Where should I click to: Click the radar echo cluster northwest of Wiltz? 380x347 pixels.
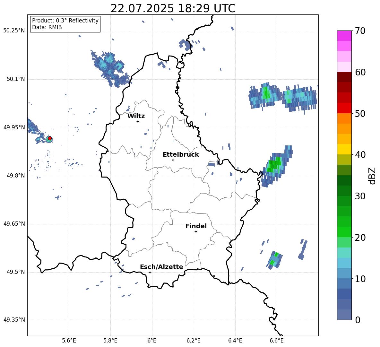click(x=111, y=69)
